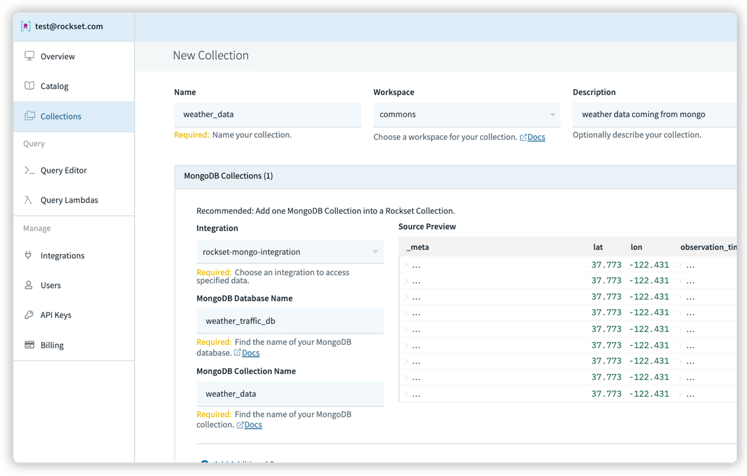This screenshot has height=476, width=747.
Task: Click the MongoDB Database Name field
Action: click(290, 321)
